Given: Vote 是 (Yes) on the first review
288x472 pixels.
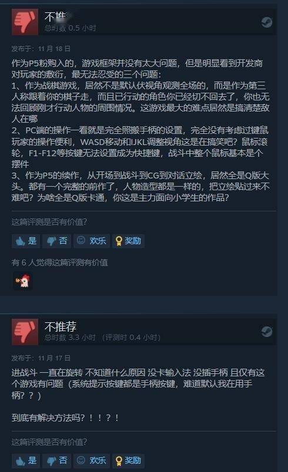Looking at the screenshot, I should 26,241.
